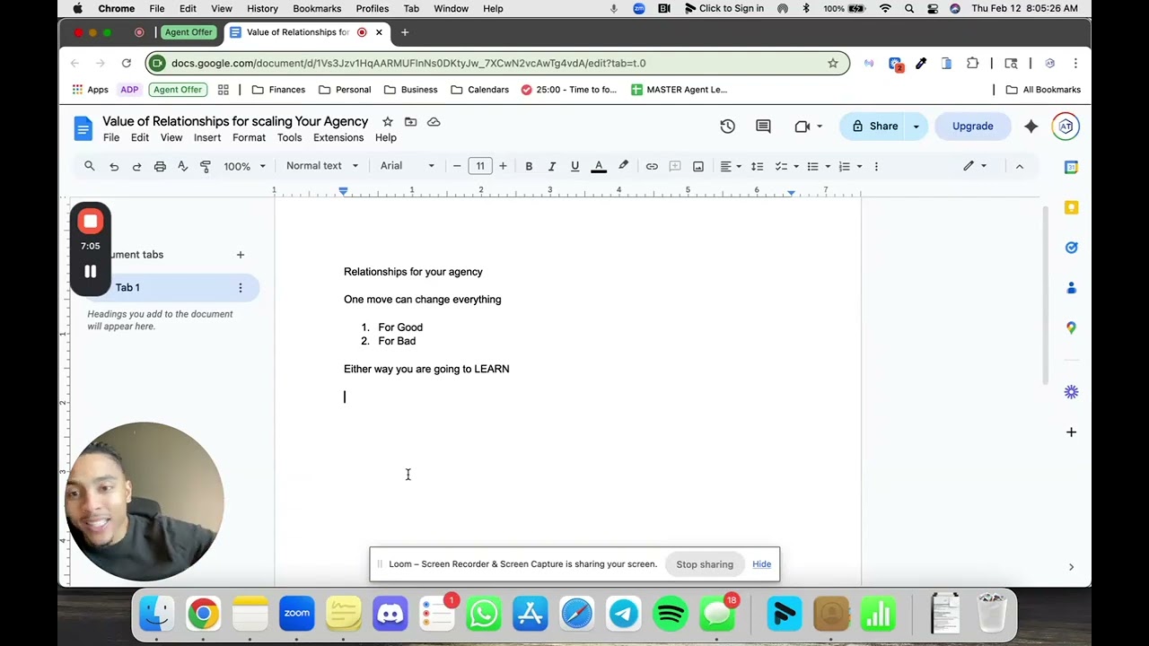Increase font size
The width and height of the screenshot is (1149, 646).
[503, 166]
